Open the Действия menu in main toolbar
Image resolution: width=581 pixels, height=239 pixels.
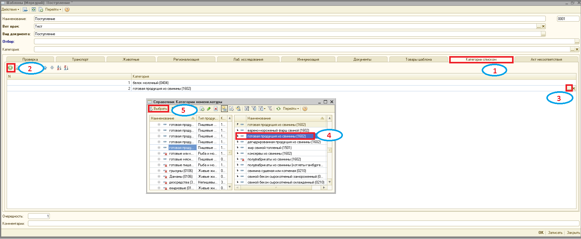click(x=10, y=9)
